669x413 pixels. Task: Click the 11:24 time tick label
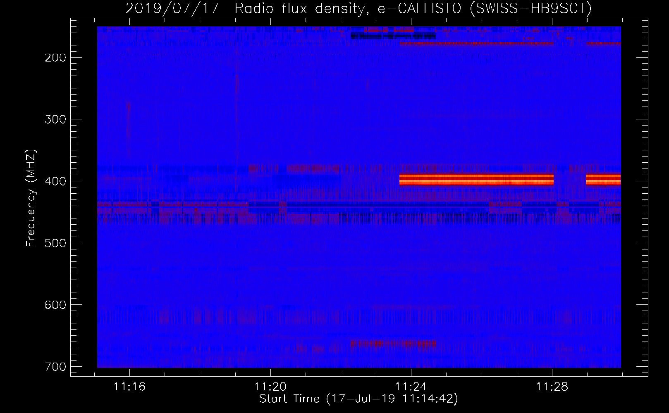point(411,387)
